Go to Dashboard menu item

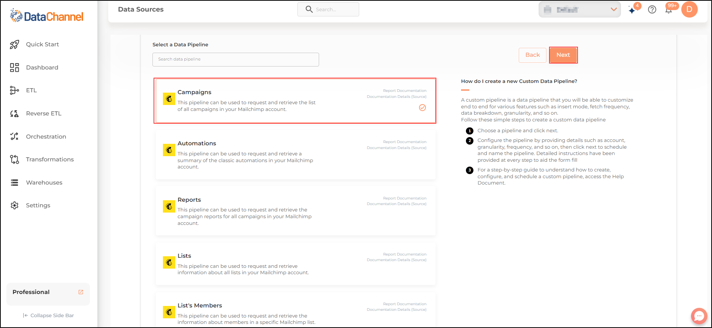tap(42, 68)
